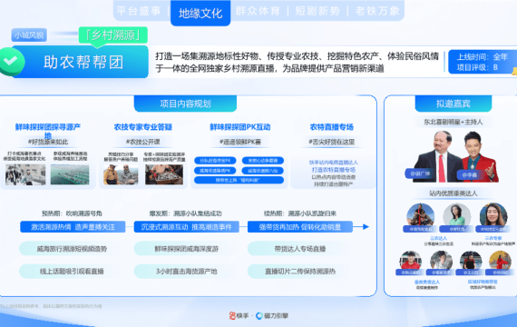Image resolution: width=517 pixels, height=327 pixels.
Task: Click the 垂类美食达人 category label
Action: click(x=426, y=282)
